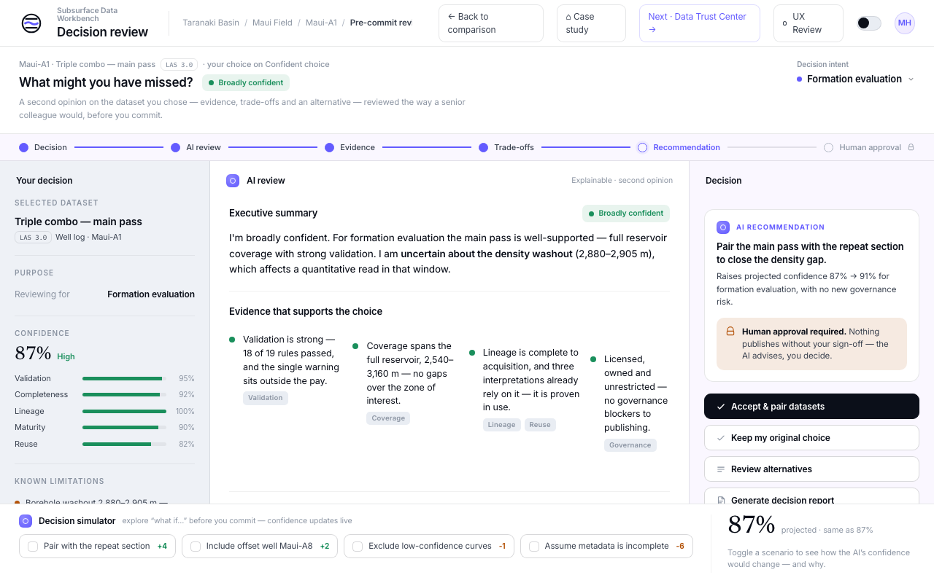The height and width of the screenshot is (583, 934).
Task: Click 'Explainable · second opinion' label
Action: (x=622, y=181)
